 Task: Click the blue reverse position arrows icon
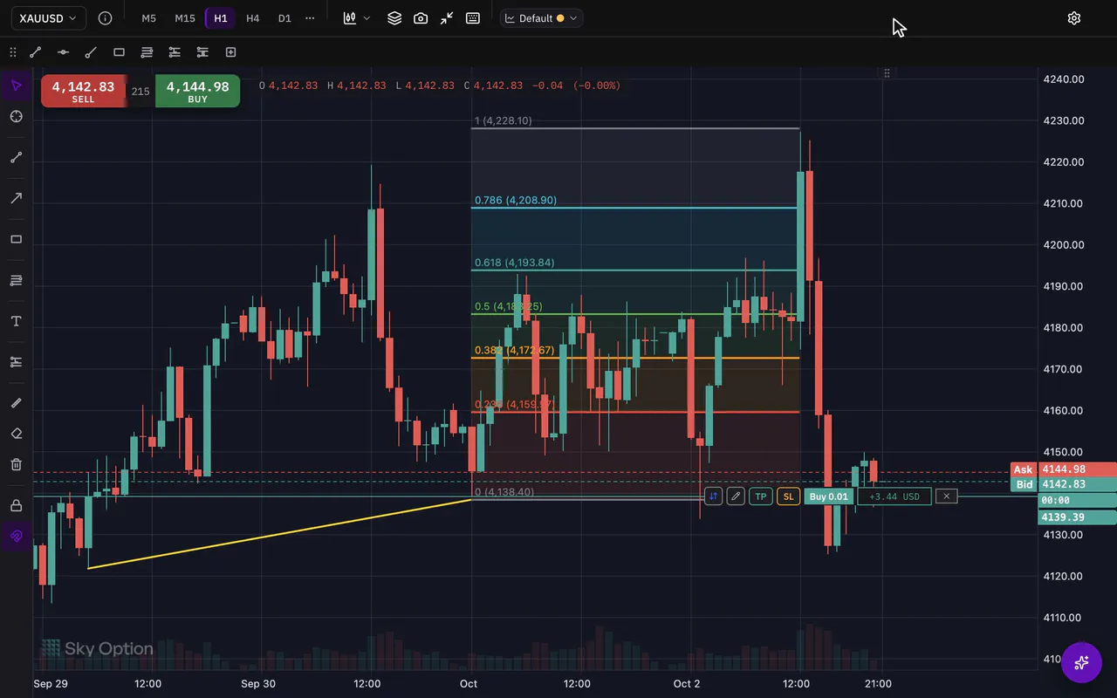click(x=713, y=496)
